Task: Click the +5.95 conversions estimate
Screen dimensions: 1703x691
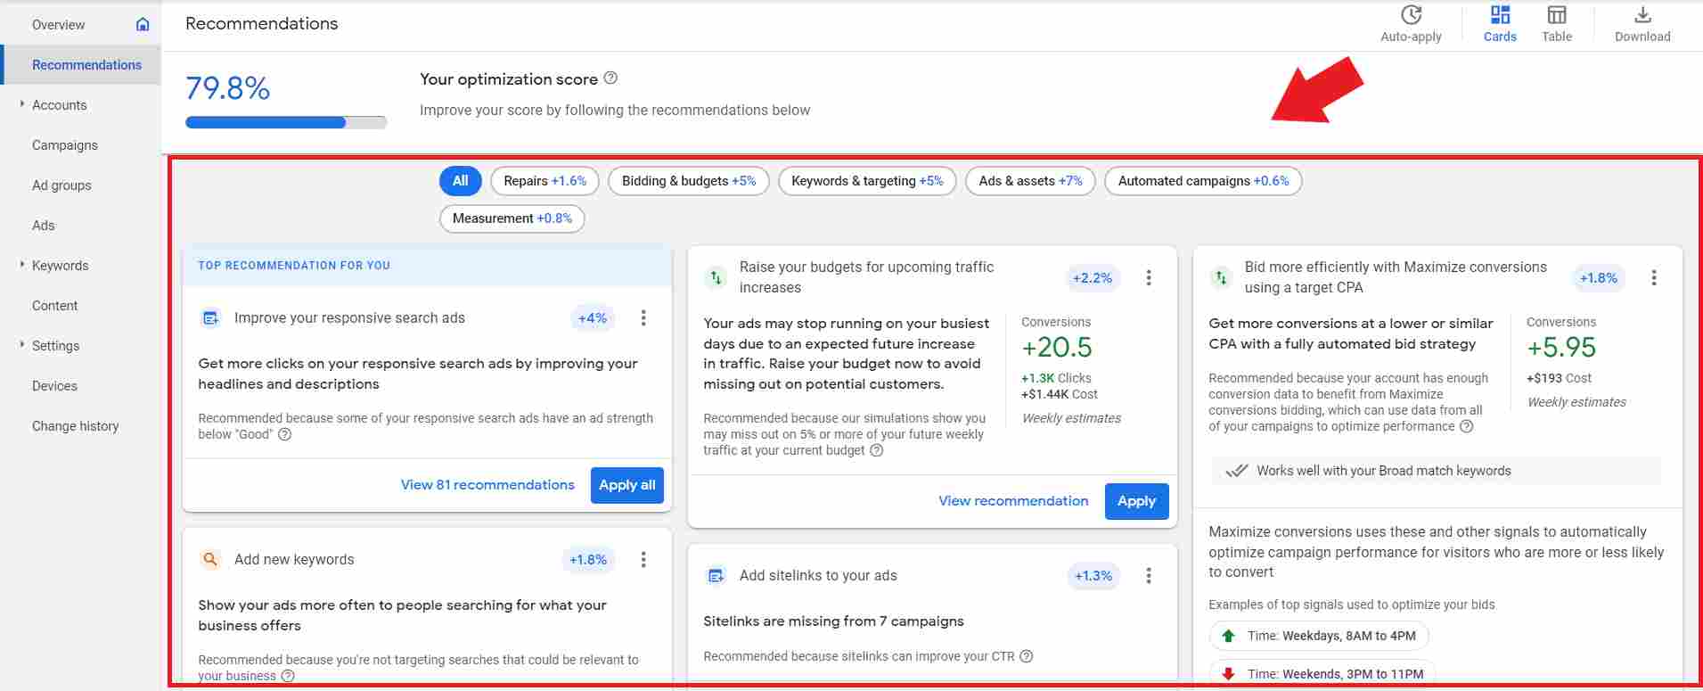Action: coord(1561,347)
